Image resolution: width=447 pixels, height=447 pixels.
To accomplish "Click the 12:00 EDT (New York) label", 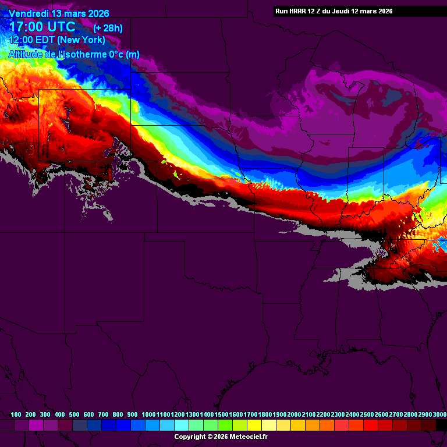I will pos(56,40).
